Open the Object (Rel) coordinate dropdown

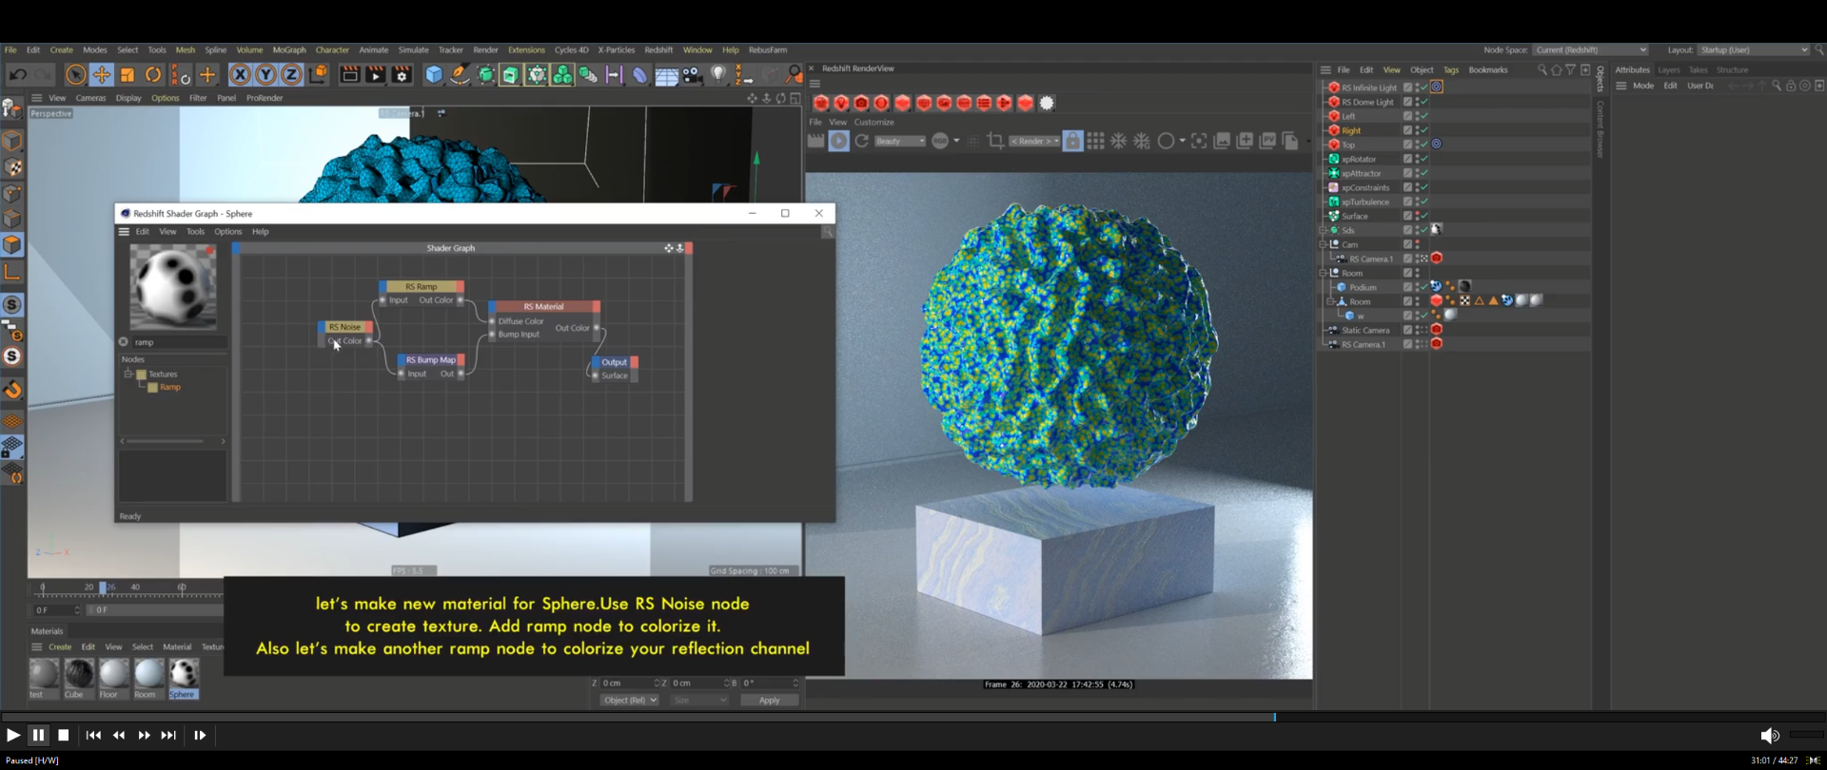click(x=629, y=700)
